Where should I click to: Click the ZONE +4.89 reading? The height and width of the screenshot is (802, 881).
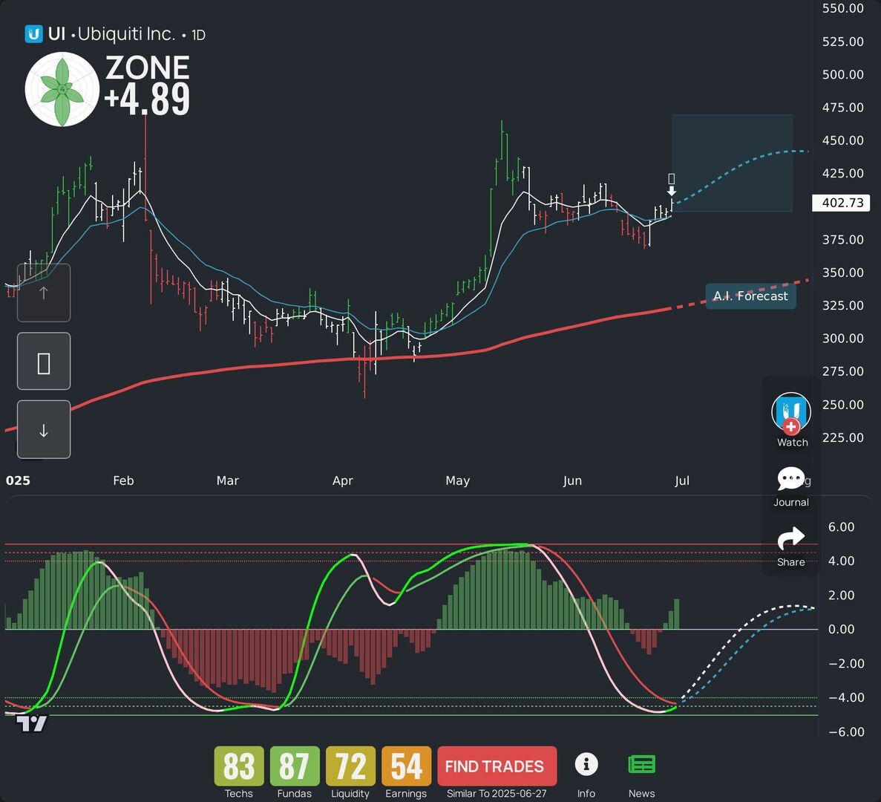click(148, 85)
